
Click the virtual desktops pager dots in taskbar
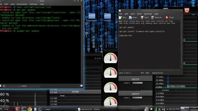click(x=6, y=109)
